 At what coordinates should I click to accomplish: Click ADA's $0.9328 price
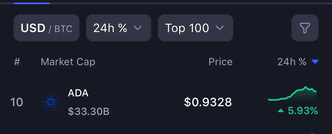coord(208,102)
